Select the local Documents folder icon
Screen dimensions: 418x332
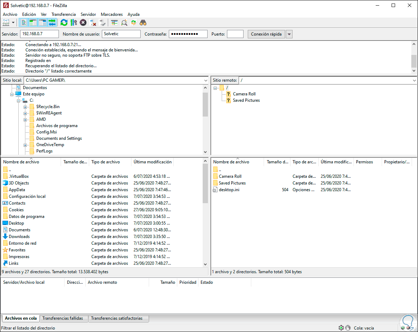(5, 230)
